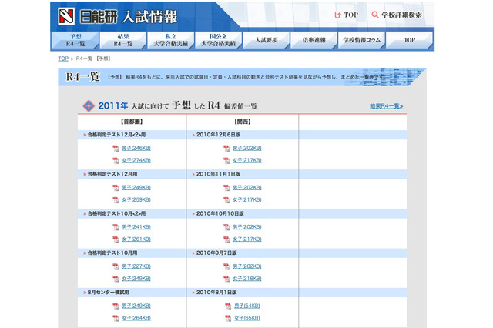Click the magnifier icon for 学校詳細検索
Screen dimensions: 493x328
pyautogui.click(x=375, y=15)
